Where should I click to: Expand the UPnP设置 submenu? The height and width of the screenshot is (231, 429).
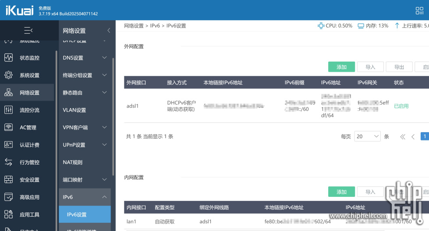click(105, 145)
